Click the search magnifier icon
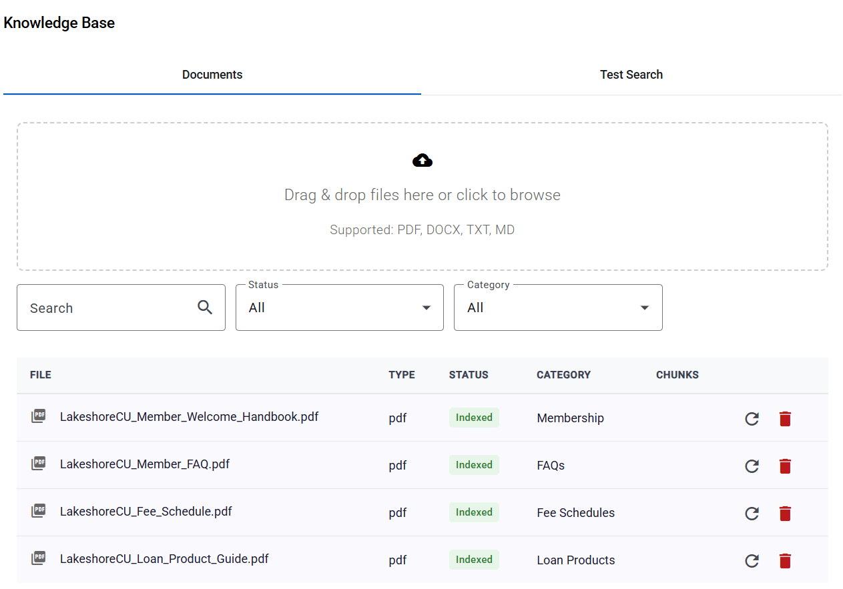Image resolution: width=843 pixels, height=589 pixels. point(205,308)
